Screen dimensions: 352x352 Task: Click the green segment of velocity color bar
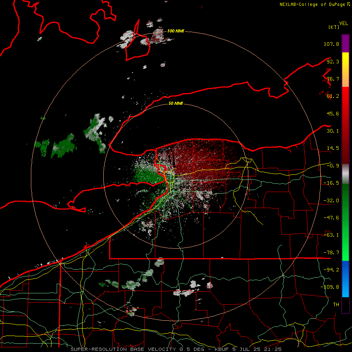pyautogui.click(x=345, y=222)
